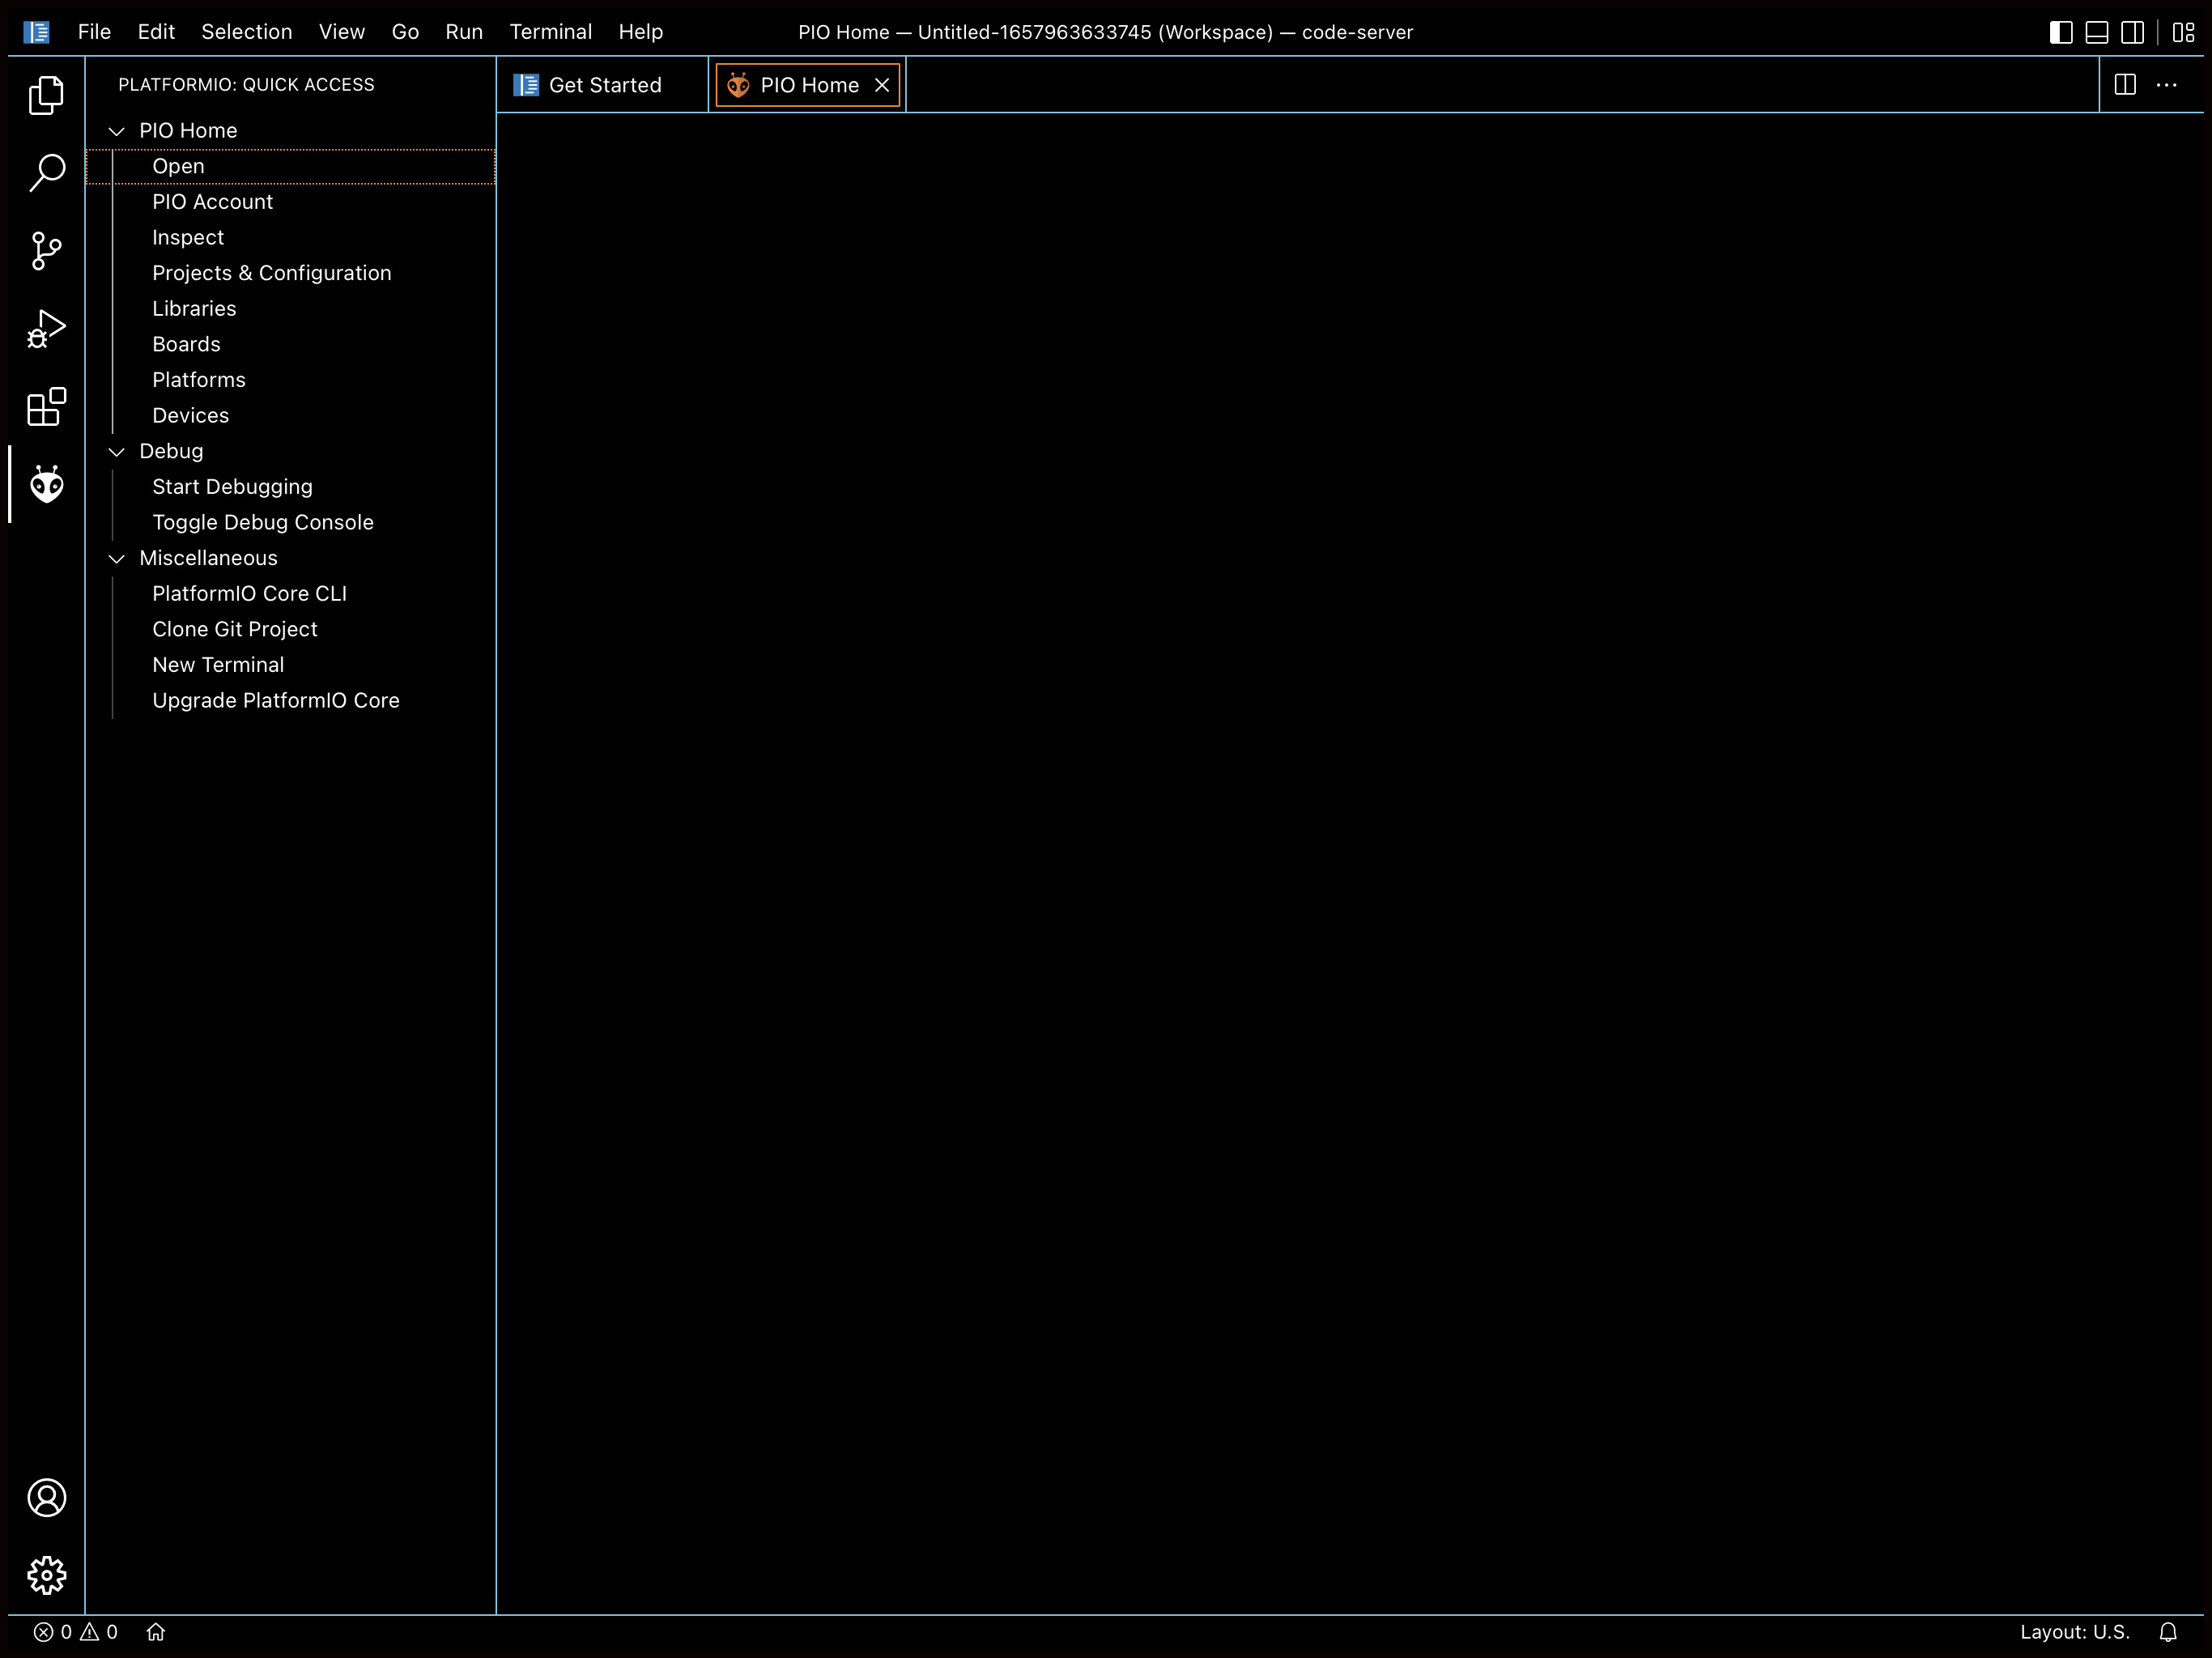
Task: Open the Manage settings gear
Action: [x=46, y=1574]
